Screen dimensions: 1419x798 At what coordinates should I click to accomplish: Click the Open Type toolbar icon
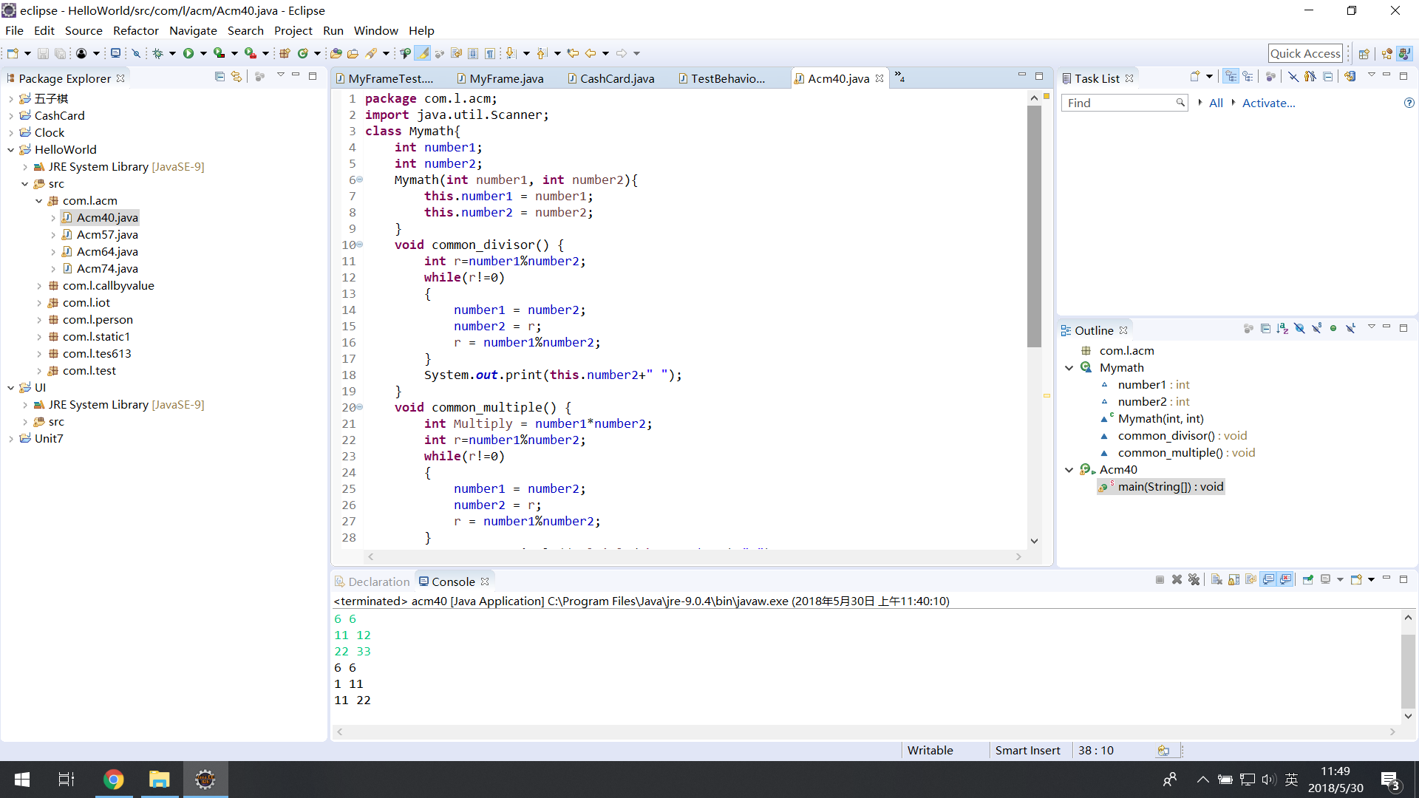point(336,53)
